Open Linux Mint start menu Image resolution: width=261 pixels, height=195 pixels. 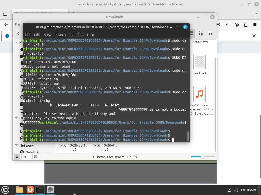pos(5,190)
